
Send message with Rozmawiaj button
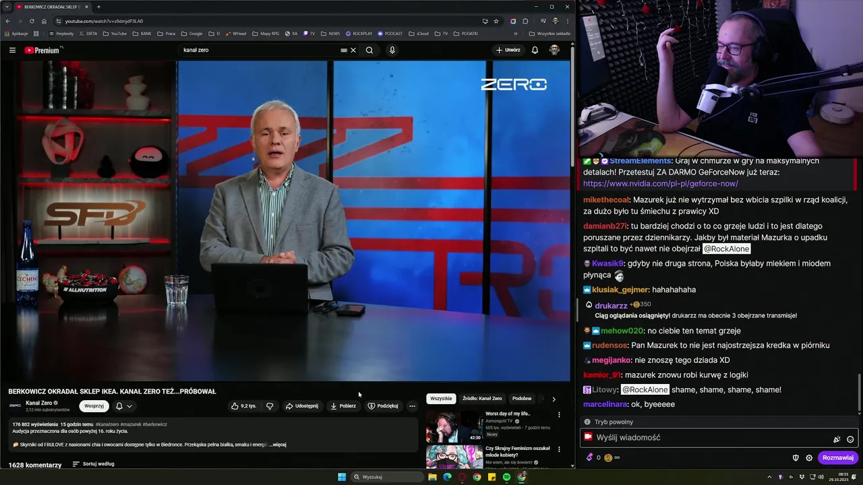838,458
